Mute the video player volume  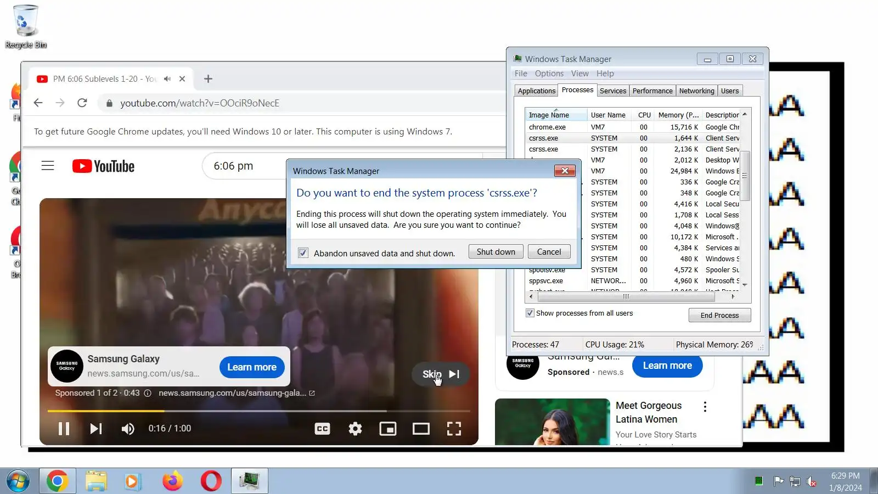tap(128, 429)
